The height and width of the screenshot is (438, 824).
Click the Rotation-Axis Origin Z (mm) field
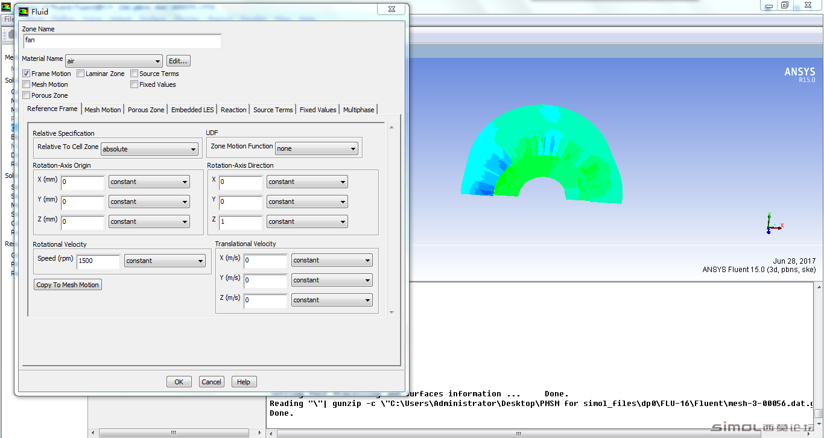click(83, 223)
